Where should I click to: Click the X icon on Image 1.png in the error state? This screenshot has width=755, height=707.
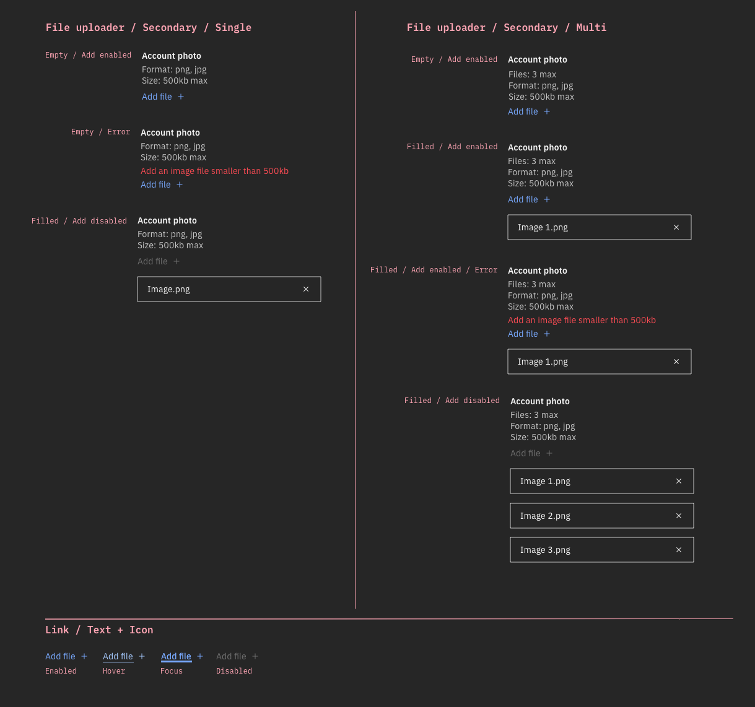pos(676,361)
